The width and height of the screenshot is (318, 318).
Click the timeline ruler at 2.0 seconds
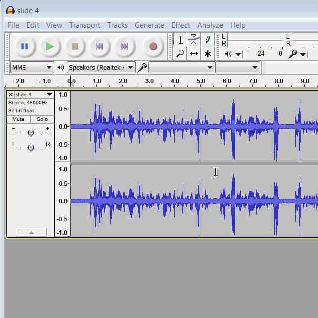(x=123, y=81)
